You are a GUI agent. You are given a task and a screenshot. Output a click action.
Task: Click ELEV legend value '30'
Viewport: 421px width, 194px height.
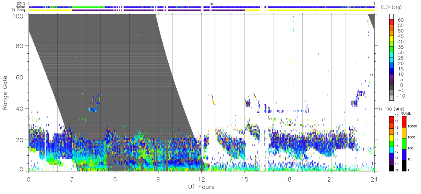(x=400, y=52)
